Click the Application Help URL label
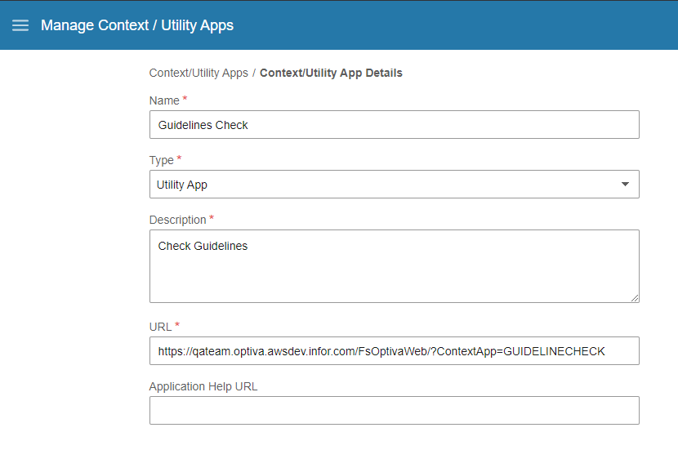Viewport: 678px width, 450px height. pyautogui.click(x=203, y=386)
